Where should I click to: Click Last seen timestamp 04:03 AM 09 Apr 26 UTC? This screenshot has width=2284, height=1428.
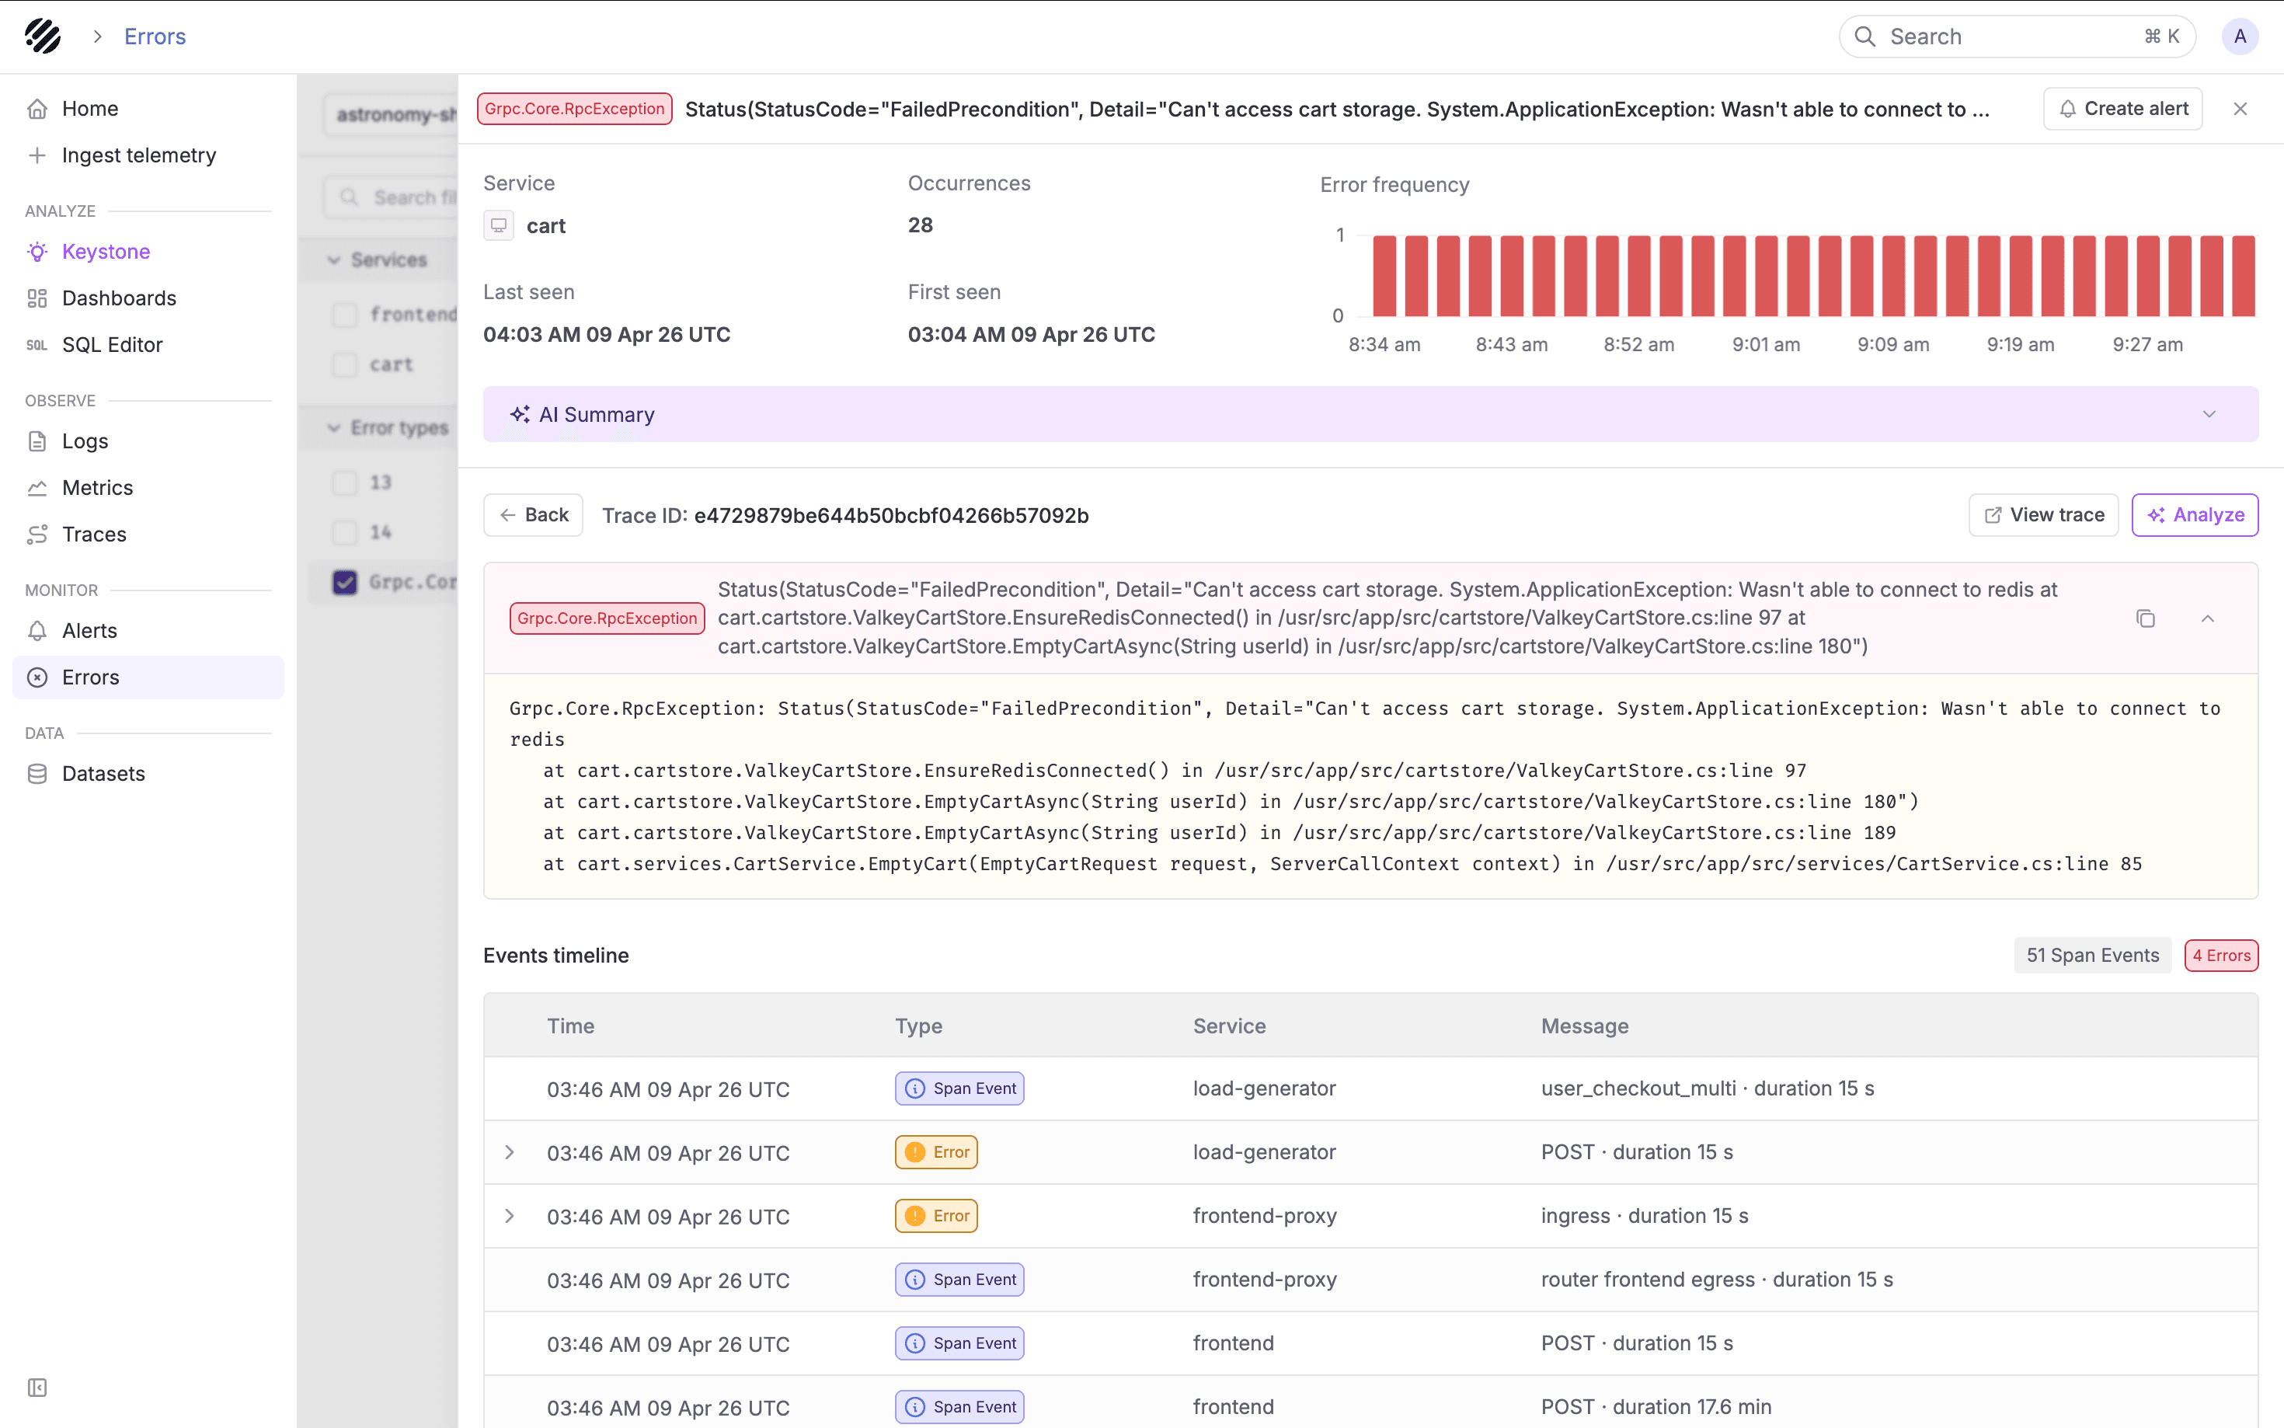point(606,334)
